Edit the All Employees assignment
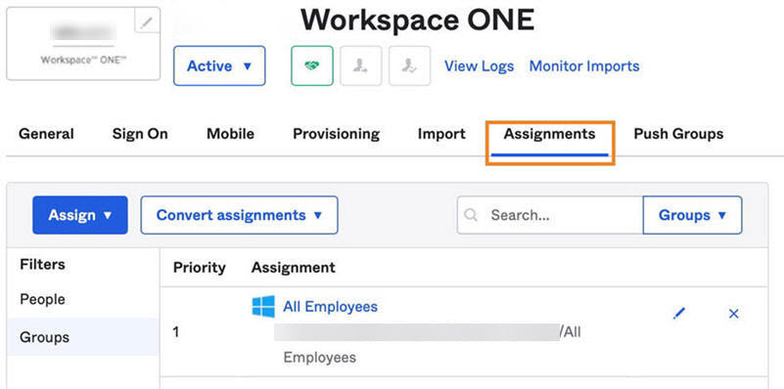Screen dimensions: 784x389 (678, 314)
